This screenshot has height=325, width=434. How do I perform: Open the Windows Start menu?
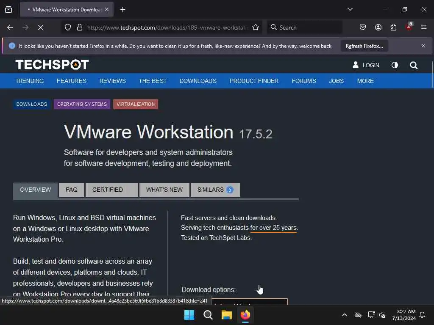click(189, 315)
